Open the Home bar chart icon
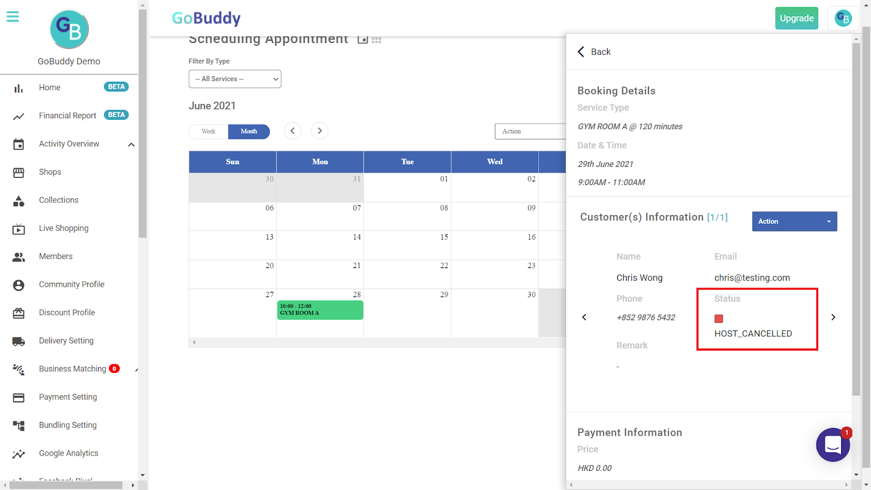The width and height of the screenshot is (871, 490). 19,88
